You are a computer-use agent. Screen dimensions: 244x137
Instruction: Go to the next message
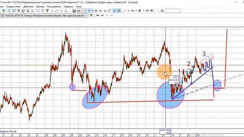coord(107,15)
